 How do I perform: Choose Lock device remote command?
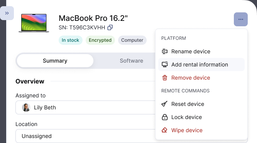click(201, 117)
